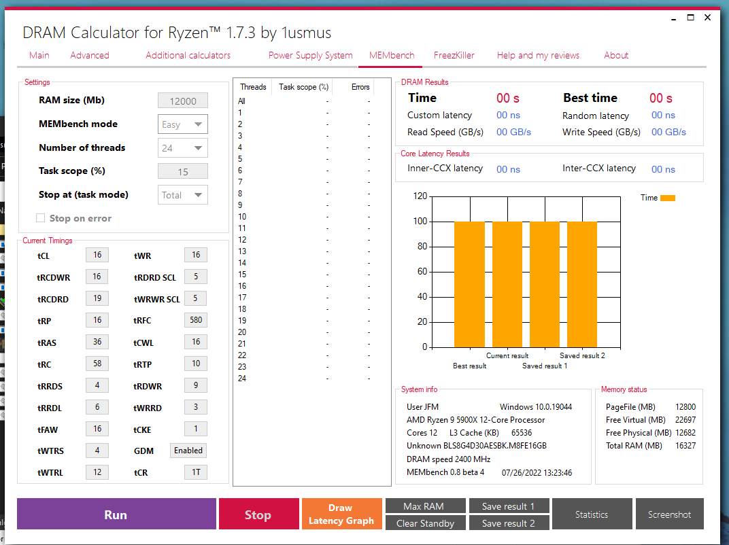Click the red Stop button
This screenshot has height=545, width=729.
pos(258,514)
